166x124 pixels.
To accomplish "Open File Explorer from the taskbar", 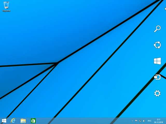I will coord(23,121).
